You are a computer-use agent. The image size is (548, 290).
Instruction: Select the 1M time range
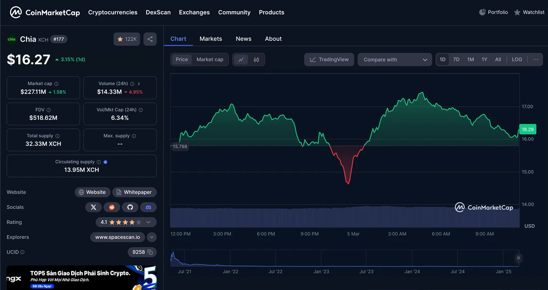pyautogui.click(x=470, y=59)
